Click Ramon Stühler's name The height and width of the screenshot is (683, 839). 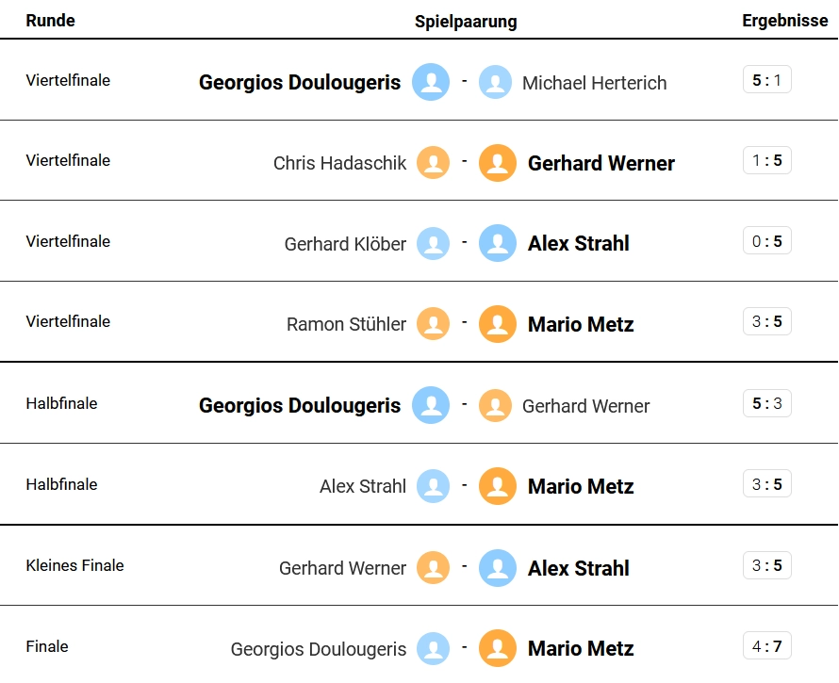tap(346, 324)
